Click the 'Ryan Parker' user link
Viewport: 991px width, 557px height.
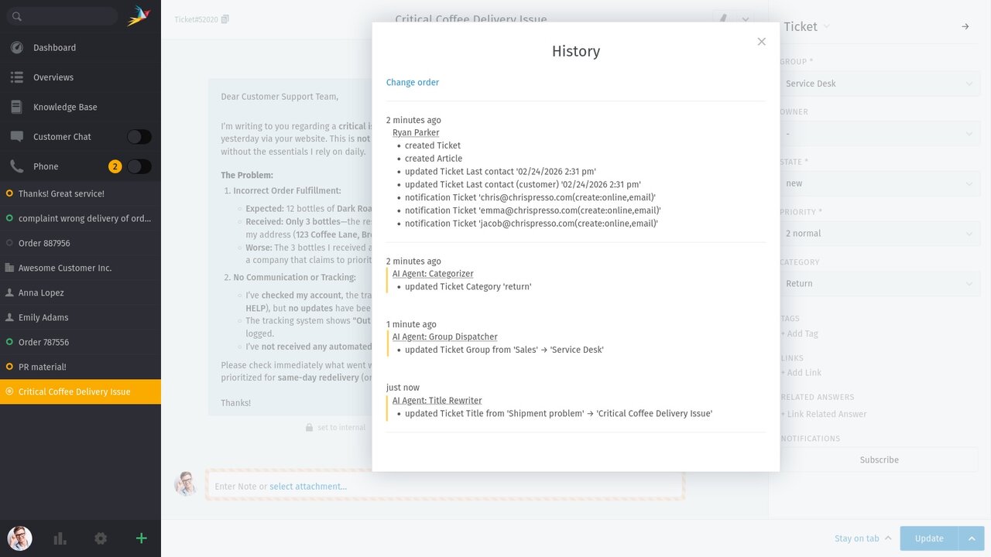click(416, 133)
